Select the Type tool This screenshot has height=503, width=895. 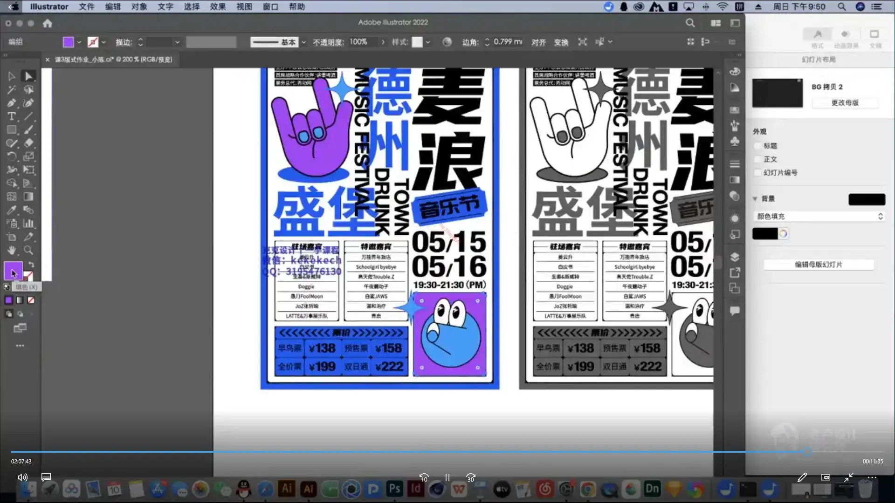12,116
